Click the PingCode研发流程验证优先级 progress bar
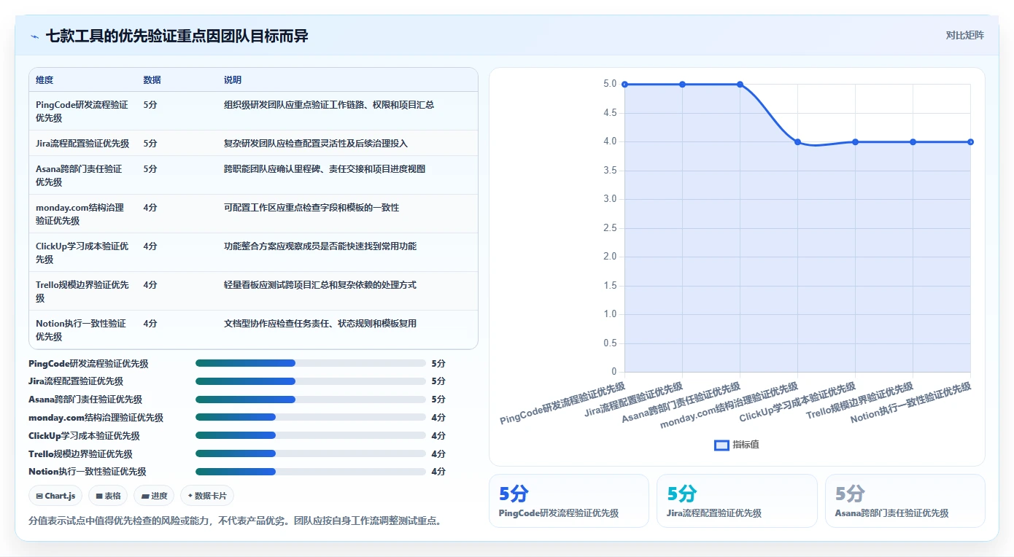Screen dimensions: 1014x557 click(311, 363)
